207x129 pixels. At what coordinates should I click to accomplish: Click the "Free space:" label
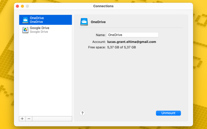pos(97,47)
